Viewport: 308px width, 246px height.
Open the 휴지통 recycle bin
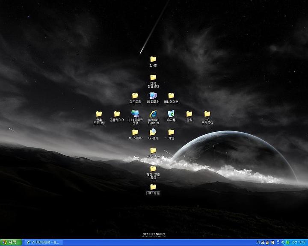pyautogui.click(x=171, y=116)
